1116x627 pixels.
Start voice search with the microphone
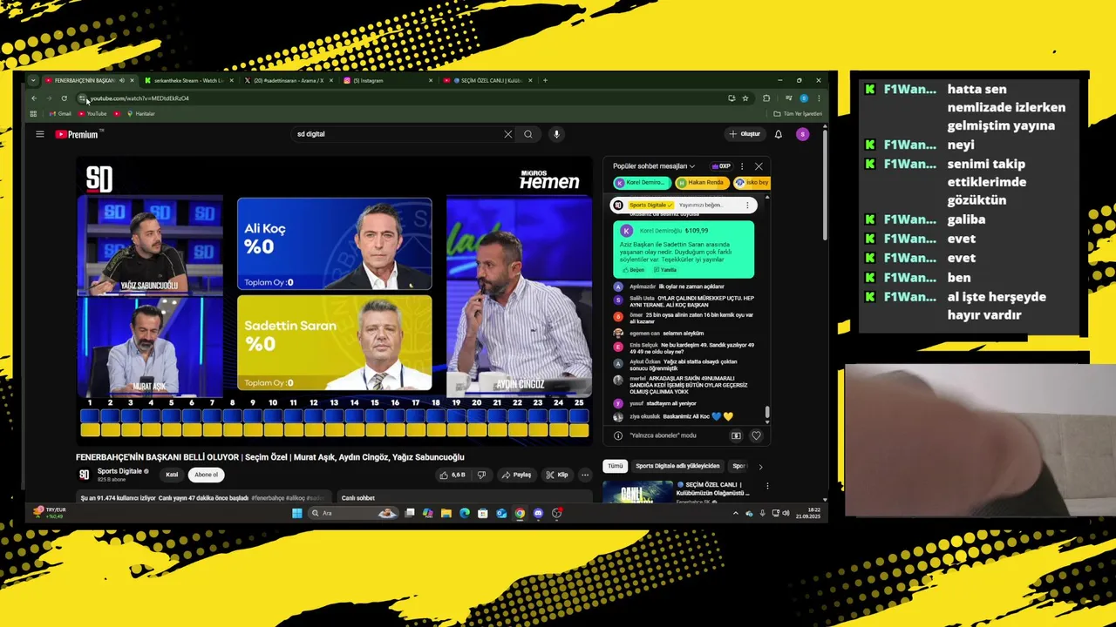(556, 134)
